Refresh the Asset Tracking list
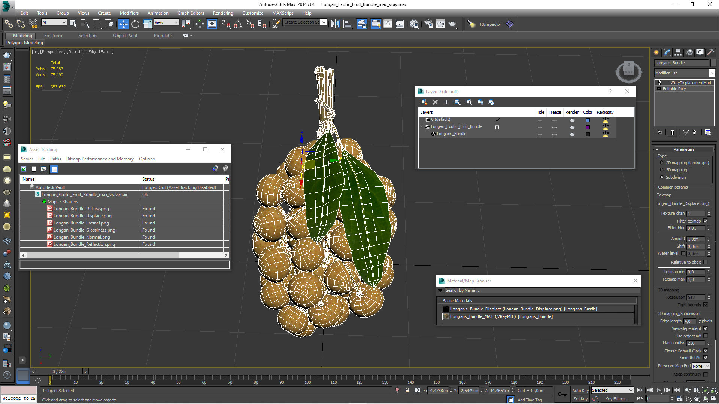This screenshot has height=404, width=719. [24, 169]
